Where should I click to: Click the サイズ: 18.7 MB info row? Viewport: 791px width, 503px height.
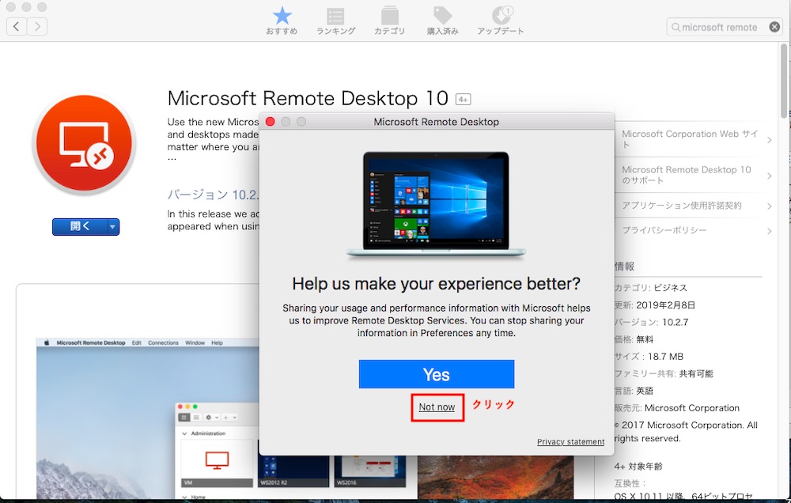point(649,357)
